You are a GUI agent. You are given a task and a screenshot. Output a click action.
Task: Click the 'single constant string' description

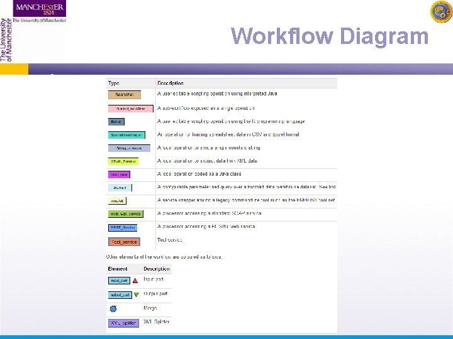pos(209,148)
